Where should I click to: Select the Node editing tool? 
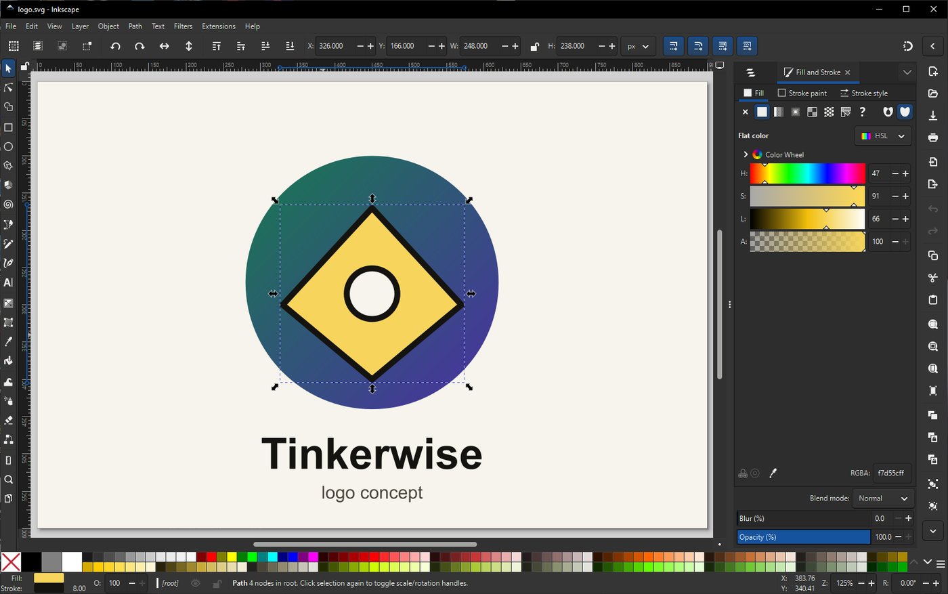click(8, 88)
